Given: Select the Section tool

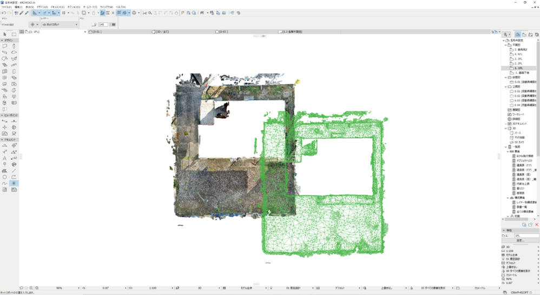Looking at the screenshot, I should 5,121.
